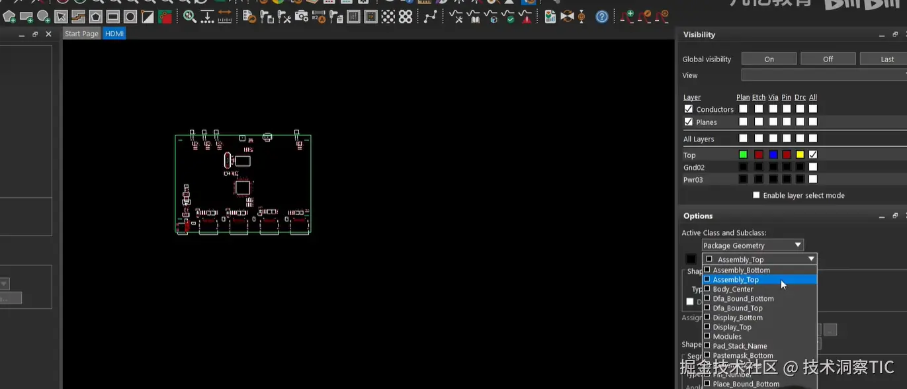Select the add circle shape tool
This screenshot has height=389, width=907.
(x=44, y=17)
